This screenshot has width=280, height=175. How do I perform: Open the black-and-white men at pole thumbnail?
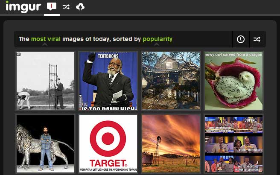coord(46,81)
